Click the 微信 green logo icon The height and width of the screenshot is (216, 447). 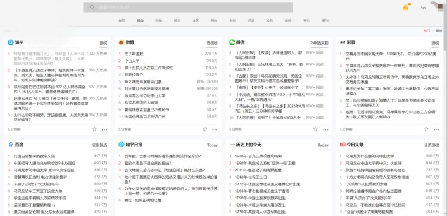(232, 42)
